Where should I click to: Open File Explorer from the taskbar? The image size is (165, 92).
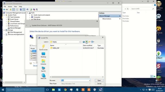pyautogui.click(x=53, y=90)
